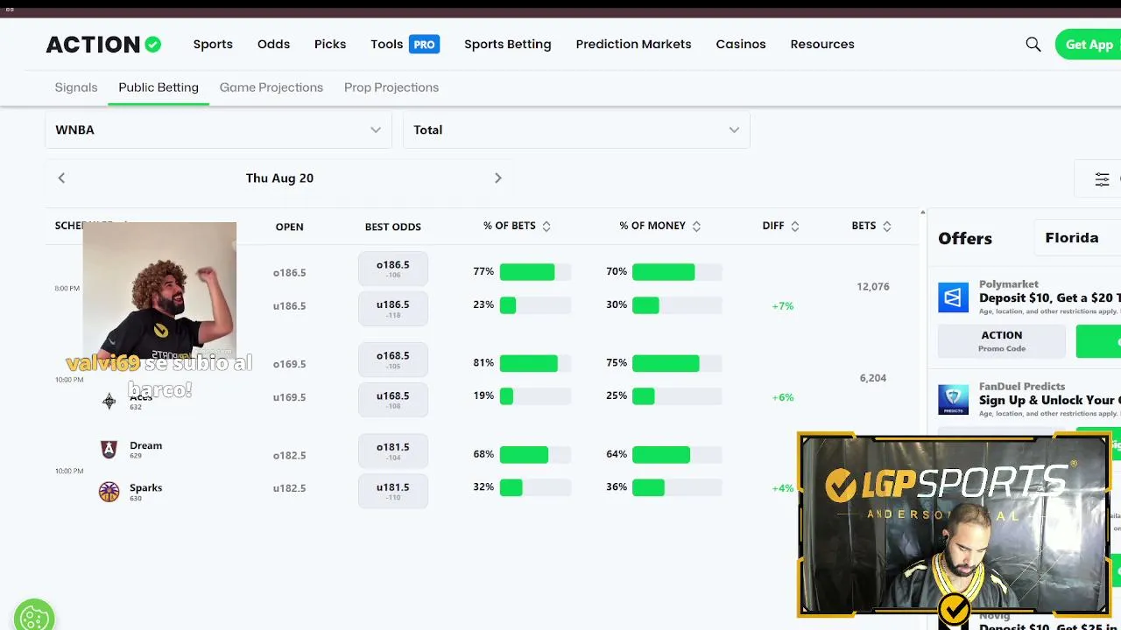
Task: Sort by Diff column arrows
Action: 795,226
